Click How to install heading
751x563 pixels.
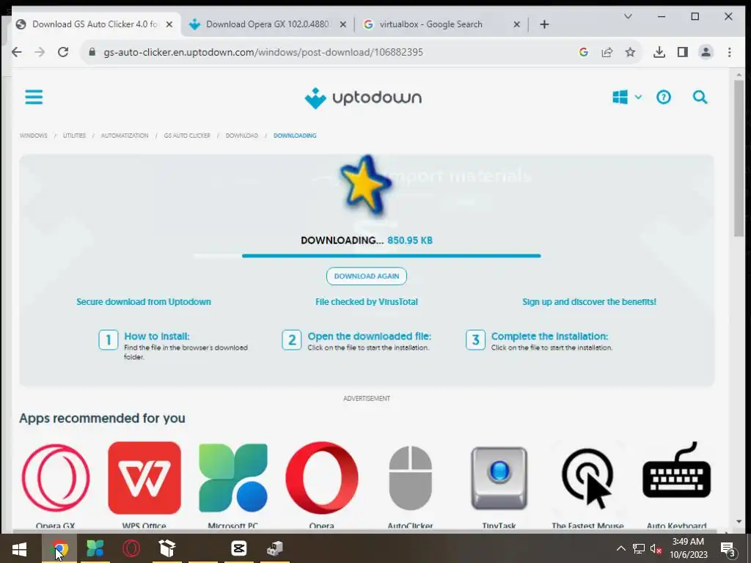coord(157,336)
